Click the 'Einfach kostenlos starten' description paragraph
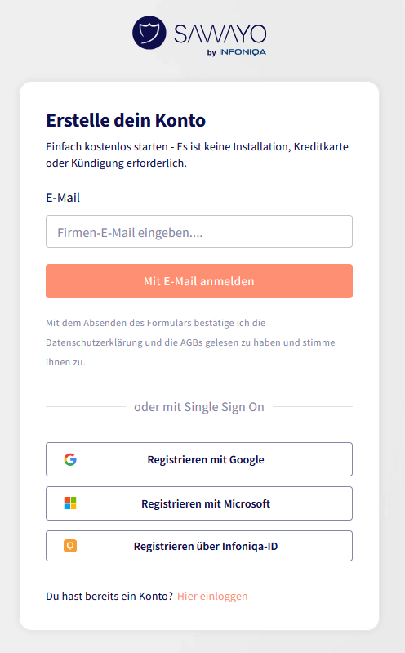The image size is (405, 653). tap(198, 155)
